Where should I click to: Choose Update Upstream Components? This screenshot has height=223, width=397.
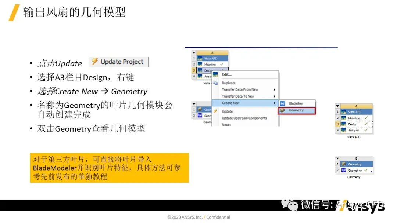tap(244, 118)
